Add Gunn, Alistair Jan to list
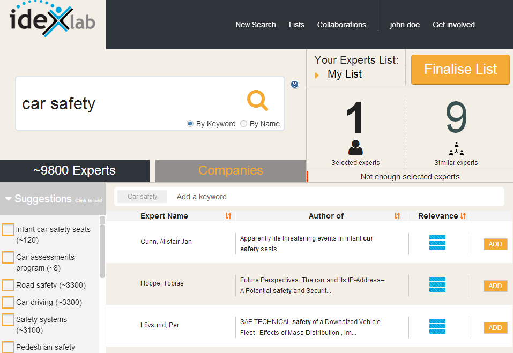This screenshot has height=353, width=513. [x=495, y=244]
